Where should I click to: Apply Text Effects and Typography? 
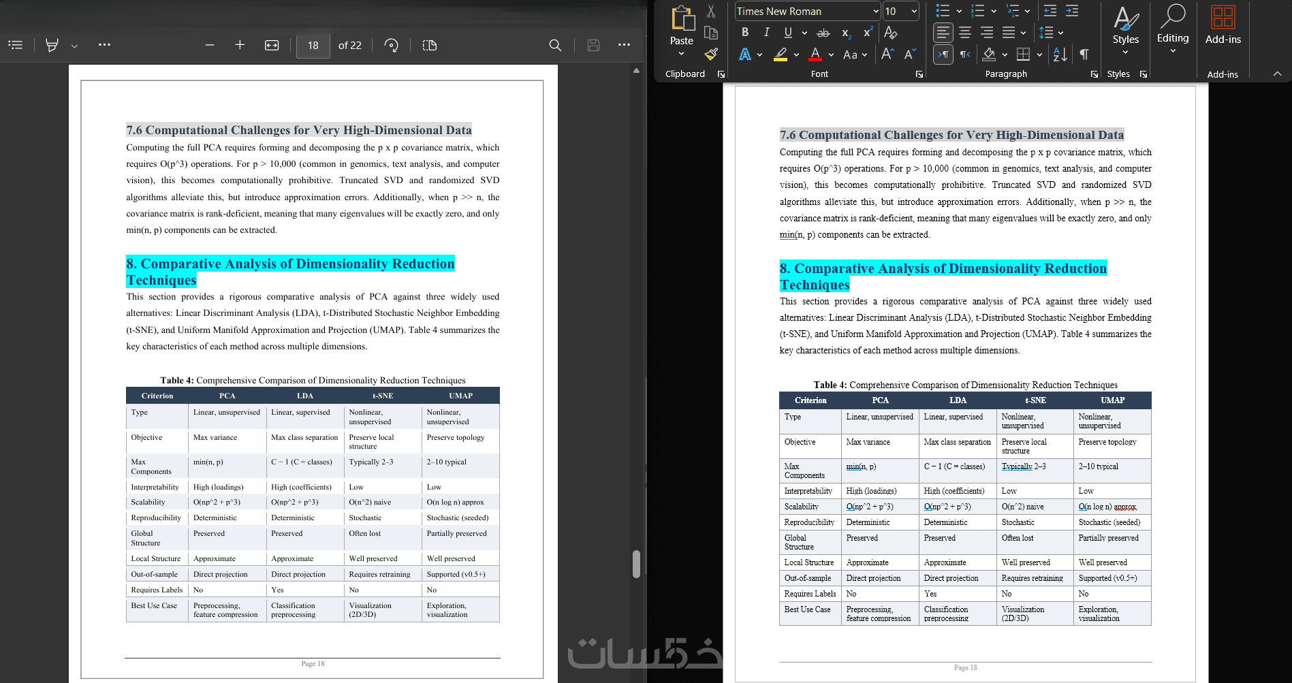(x=746, y=54)
